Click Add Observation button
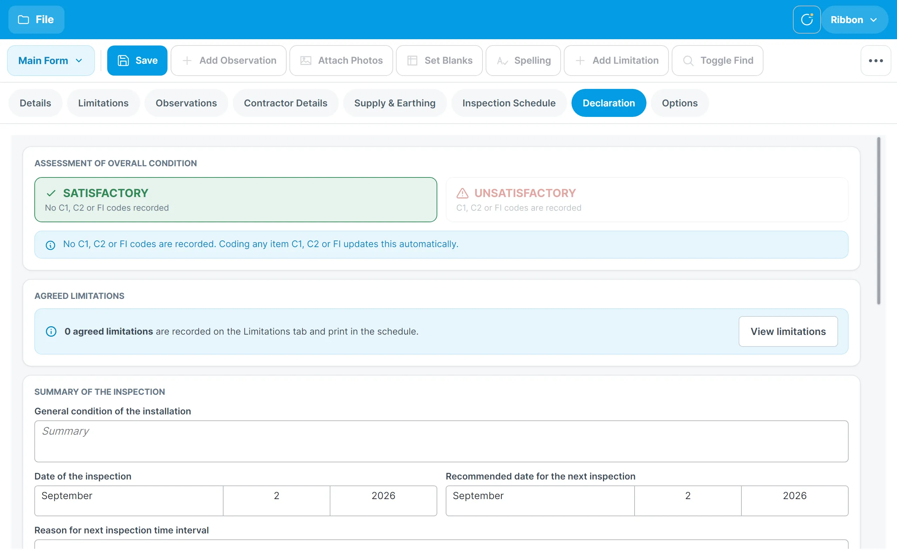897x560 pixels. point(229,60)
